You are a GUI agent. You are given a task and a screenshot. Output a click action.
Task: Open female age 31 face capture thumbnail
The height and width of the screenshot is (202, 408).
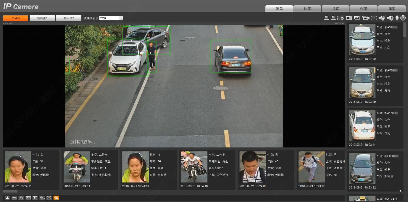[x=18, y=167]
